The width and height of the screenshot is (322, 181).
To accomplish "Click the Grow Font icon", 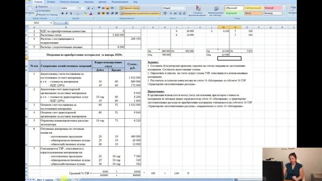I will click(89, 8).
